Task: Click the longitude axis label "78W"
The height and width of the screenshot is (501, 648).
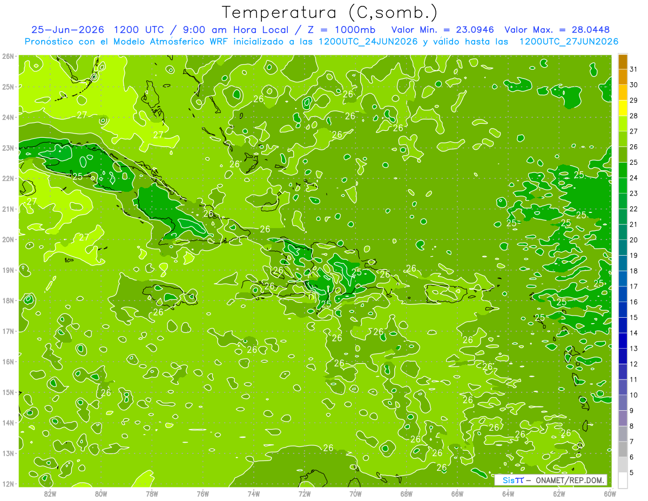Action: coord(152,493)
